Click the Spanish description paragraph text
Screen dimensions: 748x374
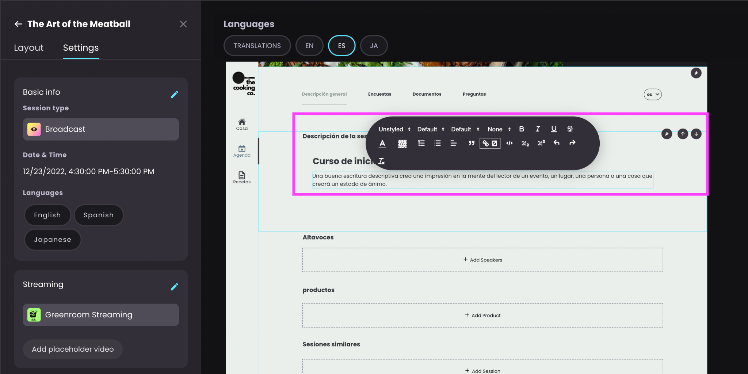pyautogui.click(x=482, y=180)
